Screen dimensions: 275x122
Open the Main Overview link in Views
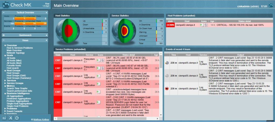(x=14, y=50)
